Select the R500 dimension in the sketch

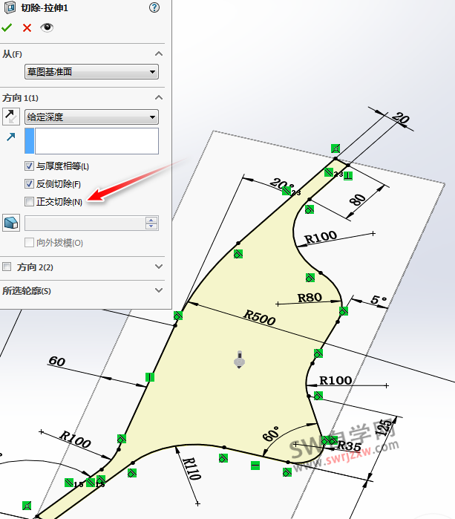tap(260, 320)
